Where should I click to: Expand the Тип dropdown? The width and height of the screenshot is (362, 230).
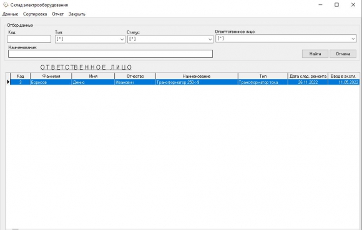pyautogui.click(x=90, y=39)
